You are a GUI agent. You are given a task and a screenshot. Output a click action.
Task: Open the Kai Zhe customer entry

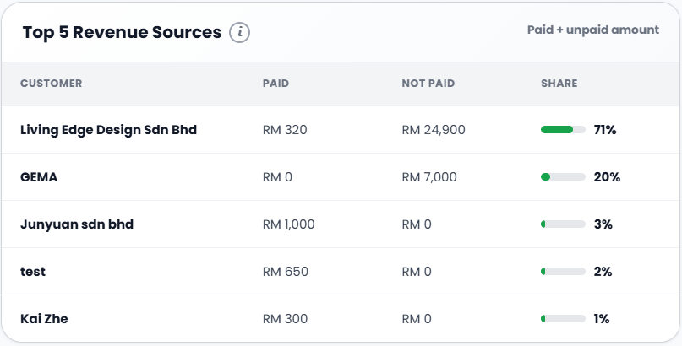(44, 319)
